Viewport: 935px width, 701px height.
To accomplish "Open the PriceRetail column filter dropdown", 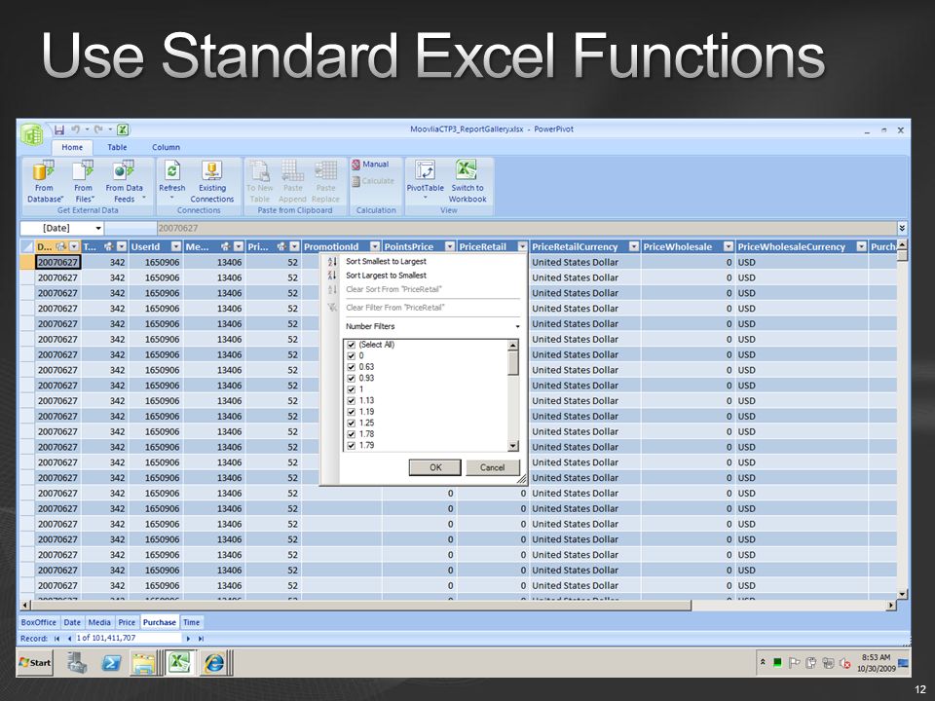I will point(522,246).
